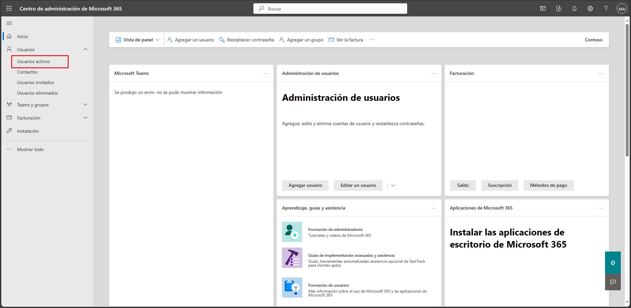Screen dimensions: 631x308
Task: Click Mostrar todo in navigation
Action: (31, 149)
